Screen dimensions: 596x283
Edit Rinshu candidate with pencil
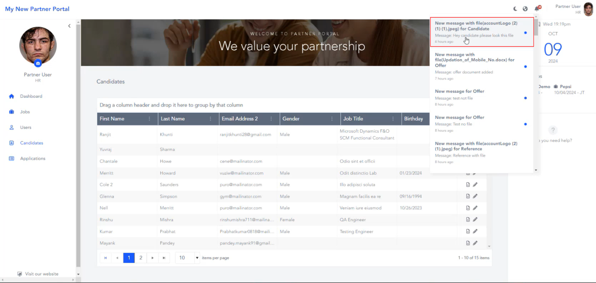475,219
